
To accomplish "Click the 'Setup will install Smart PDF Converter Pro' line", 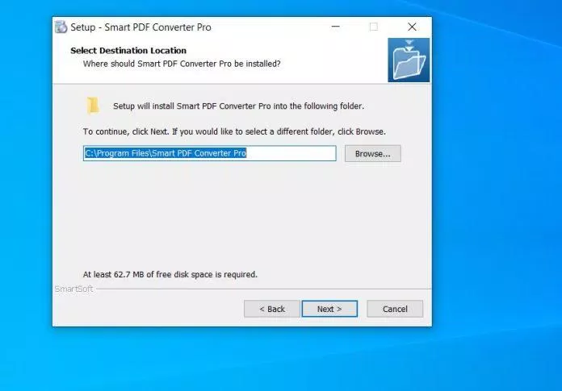I will 239,106.
